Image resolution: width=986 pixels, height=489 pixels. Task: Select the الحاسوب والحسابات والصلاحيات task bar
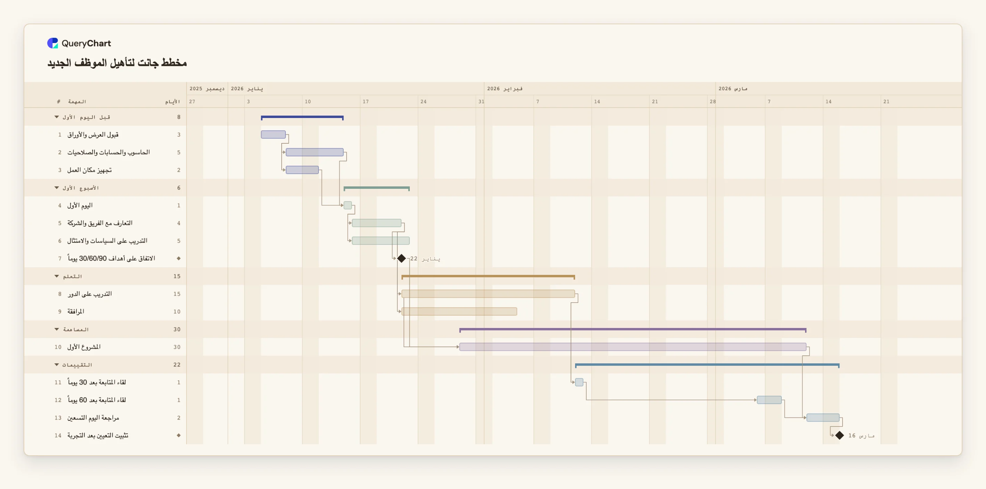point(315,152)
